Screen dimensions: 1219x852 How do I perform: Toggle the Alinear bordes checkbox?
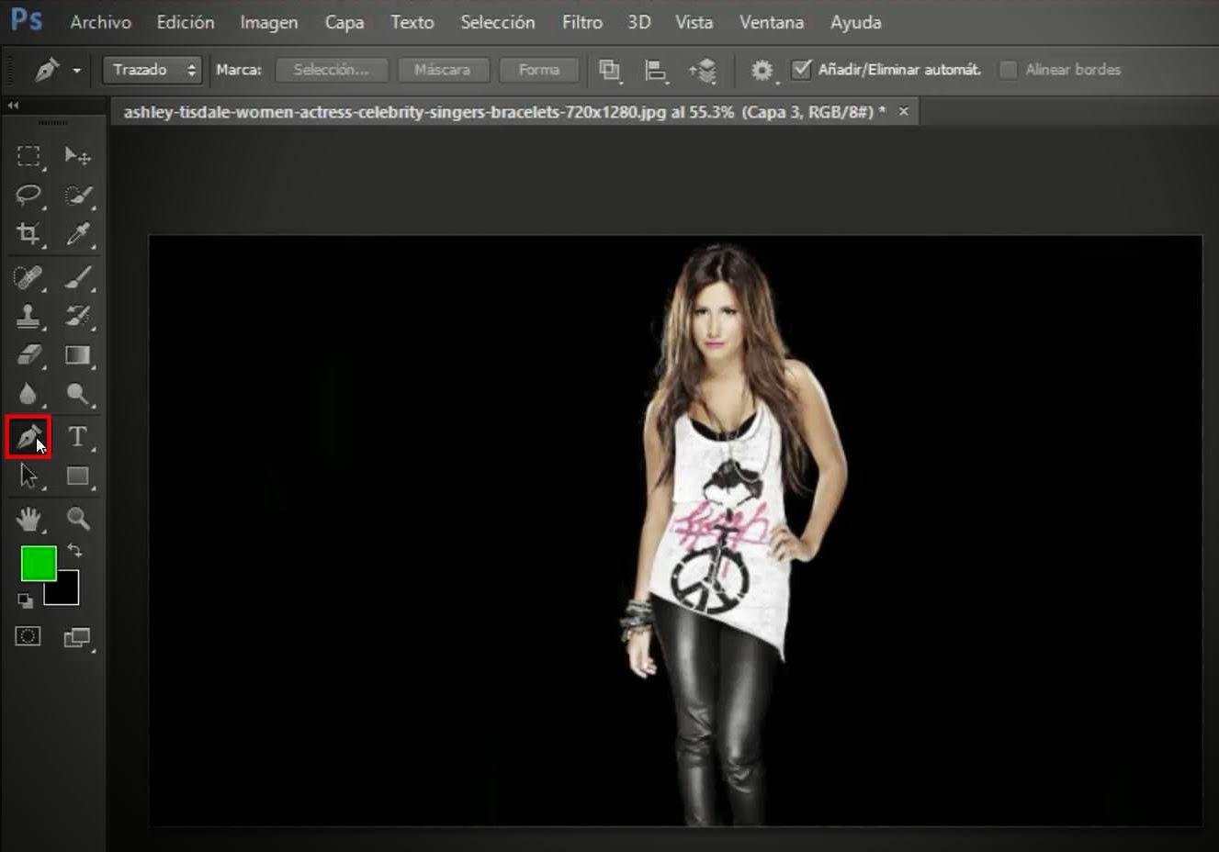pos(1008,70)
